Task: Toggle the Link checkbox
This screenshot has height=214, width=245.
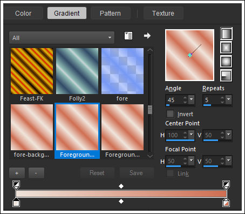Action: tap(170, 173)
